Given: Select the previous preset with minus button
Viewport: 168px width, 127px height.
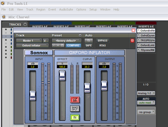Looking at the screenshot, I should point(54,46).
